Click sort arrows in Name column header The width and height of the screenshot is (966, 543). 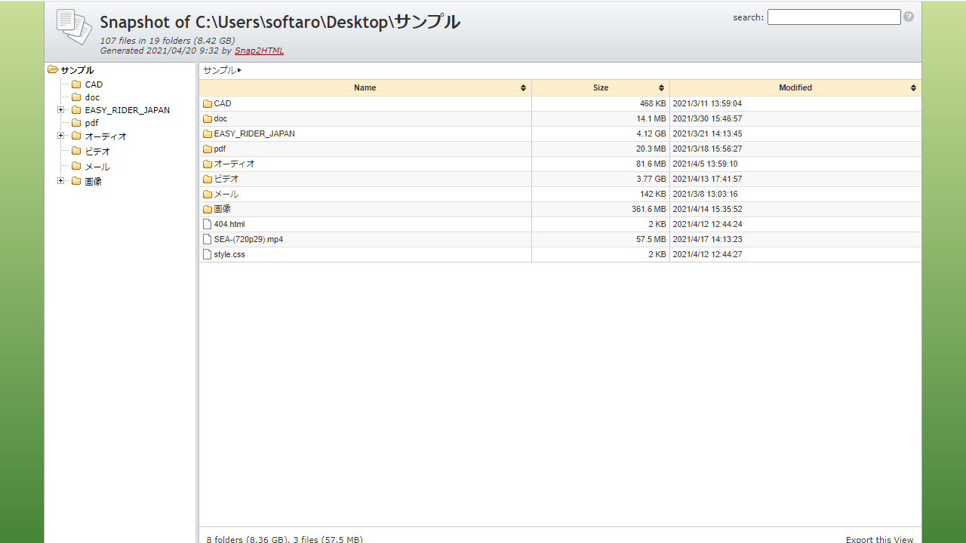click(x=523, y=88)
